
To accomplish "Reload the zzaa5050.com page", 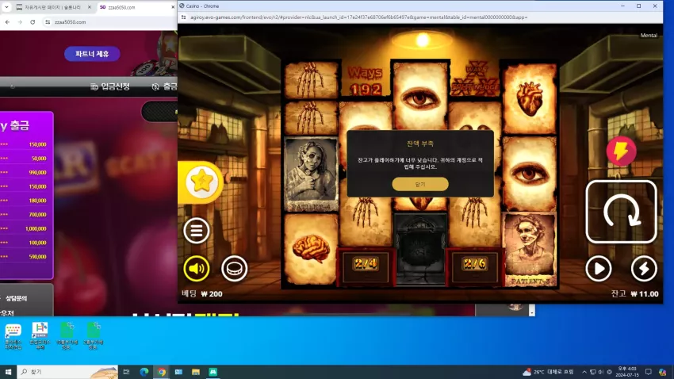I will tap(33, 22).
